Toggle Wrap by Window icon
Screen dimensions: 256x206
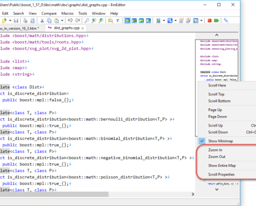tap(141, 21)
